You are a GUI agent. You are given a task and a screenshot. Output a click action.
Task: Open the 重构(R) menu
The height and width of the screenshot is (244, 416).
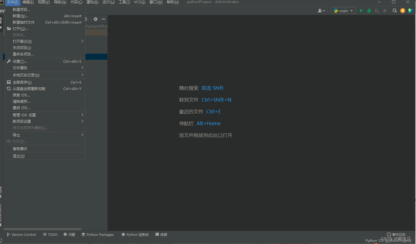(x=92, y=2)
